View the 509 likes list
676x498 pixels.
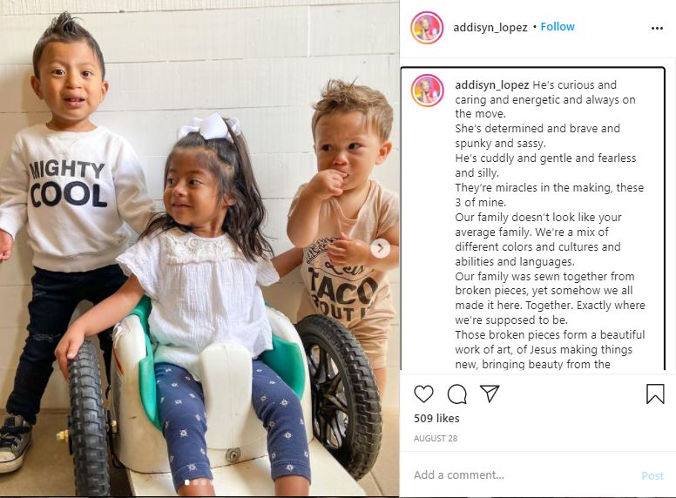(x=436, y=418)
